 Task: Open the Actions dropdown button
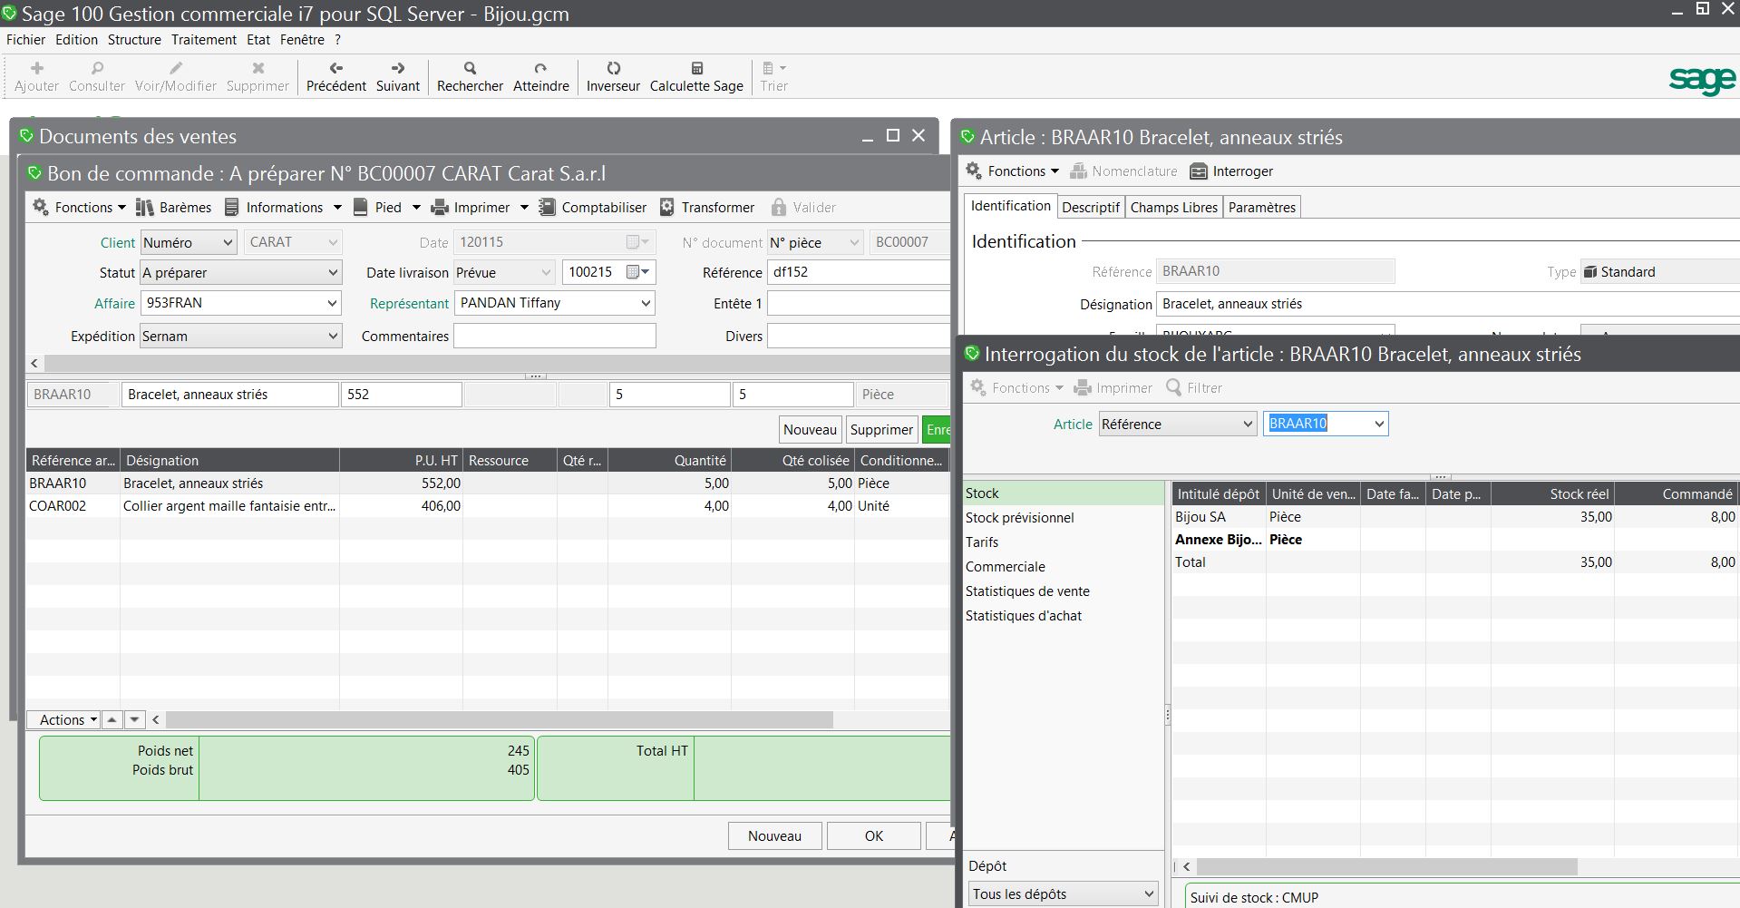[63, 719]
